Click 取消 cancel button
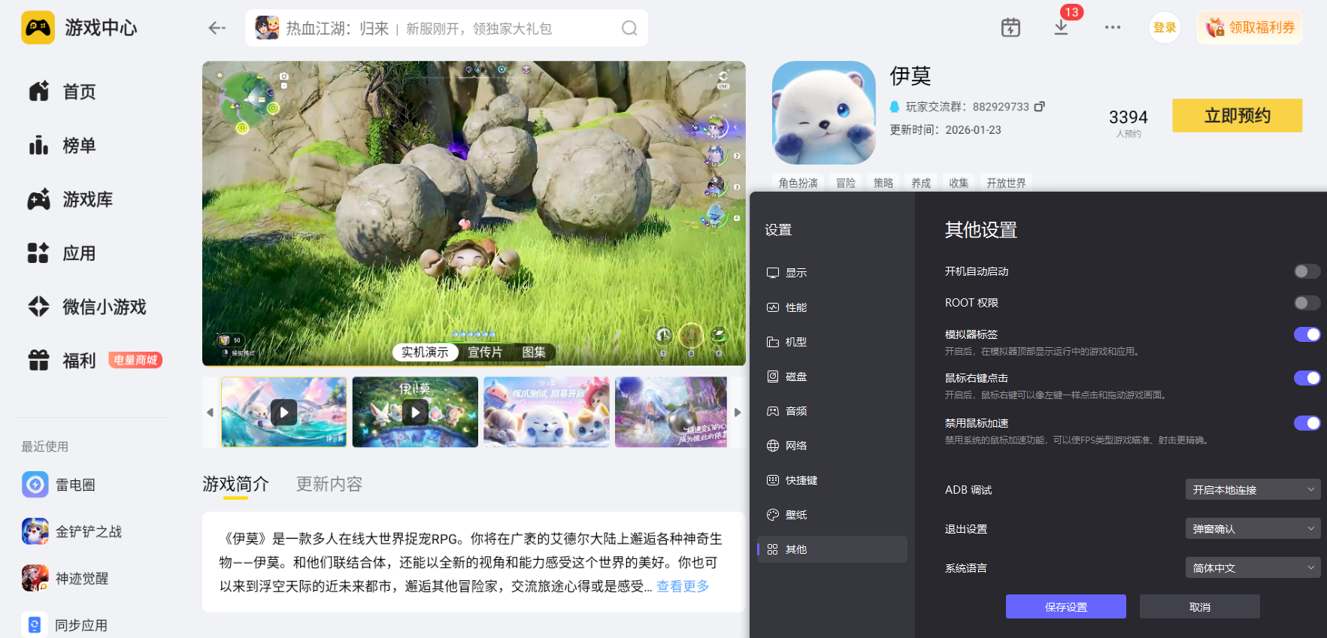 (x=1200, y=607)
